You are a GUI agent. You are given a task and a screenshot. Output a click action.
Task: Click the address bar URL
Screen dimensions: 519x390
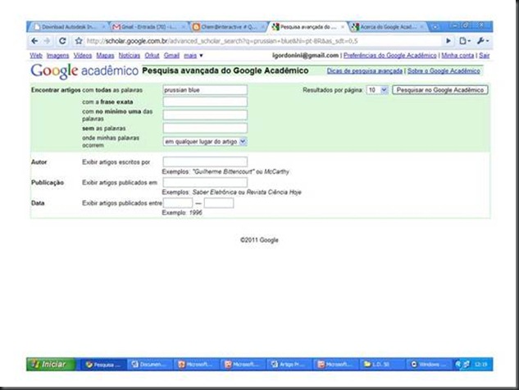coord(221,41)
